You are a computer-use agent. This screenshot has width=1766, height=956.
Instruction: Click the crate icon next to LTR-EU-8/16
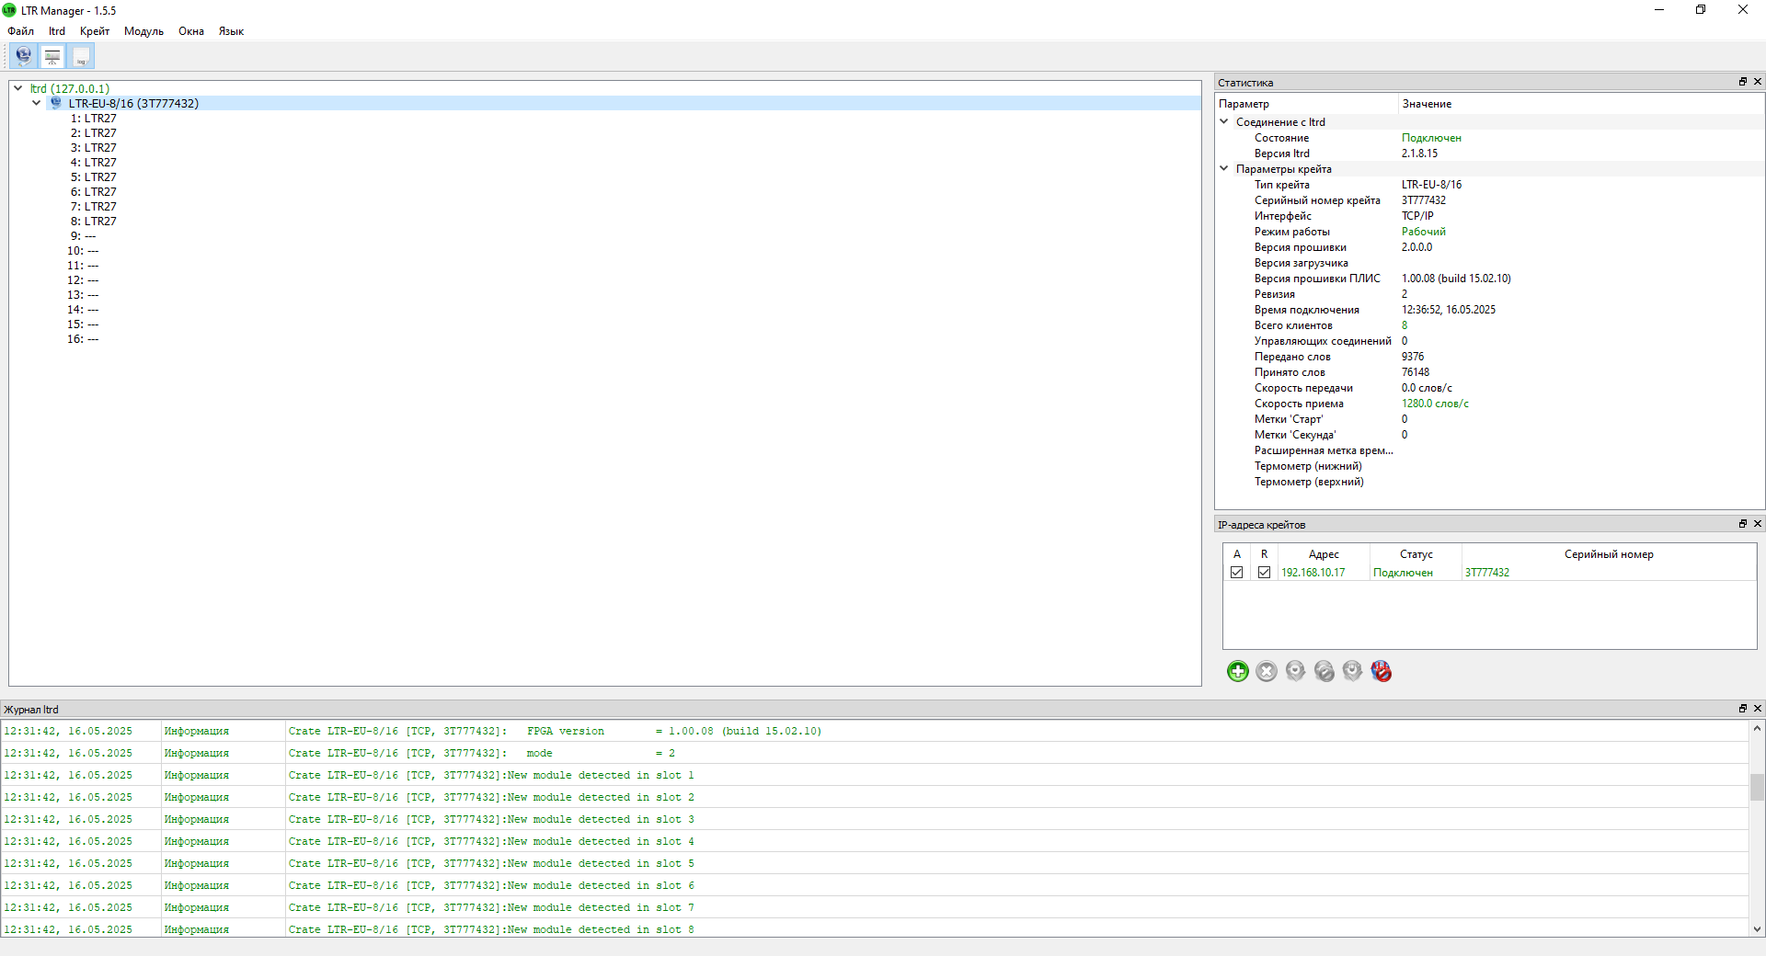coord(56,103)
